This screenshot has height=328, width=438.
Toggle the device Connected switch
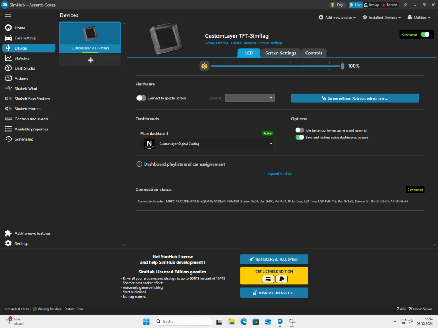(x=425, y=35)
